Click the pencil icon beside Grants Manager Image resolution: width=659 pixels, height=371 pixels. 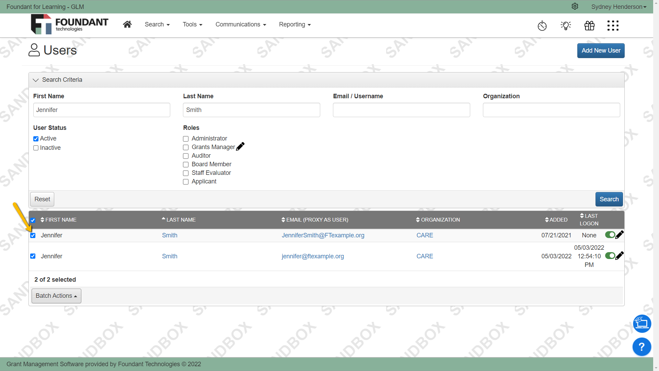(240, 147)
